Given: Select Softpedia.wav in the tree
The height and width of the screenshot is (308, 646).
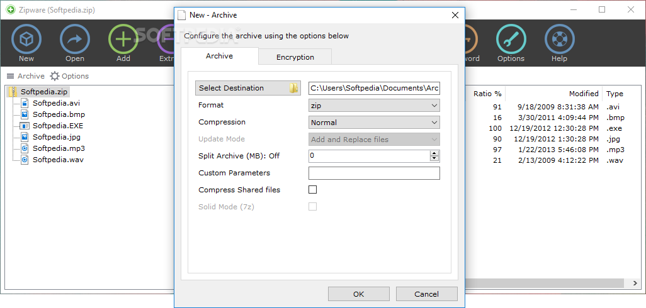Looking at the screenshot, I should tap(58, 160).
